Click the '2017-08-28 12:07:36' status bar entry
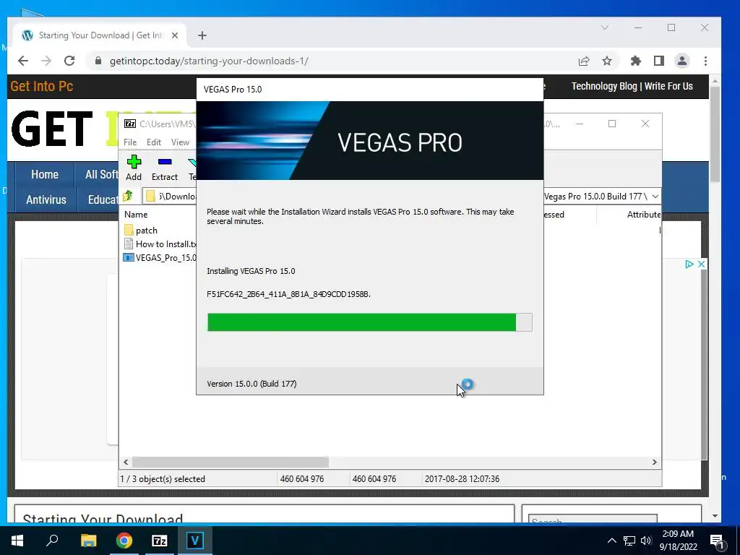 click(x=462, y=478)
